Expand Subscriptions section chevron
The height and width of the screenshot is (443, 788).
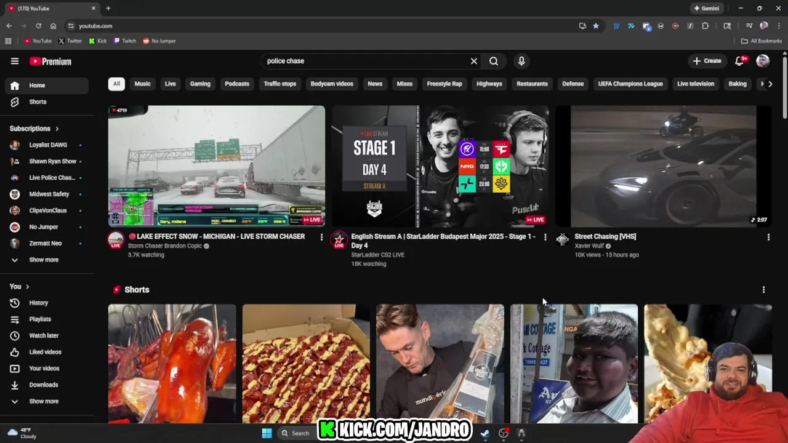pos(57,129)
